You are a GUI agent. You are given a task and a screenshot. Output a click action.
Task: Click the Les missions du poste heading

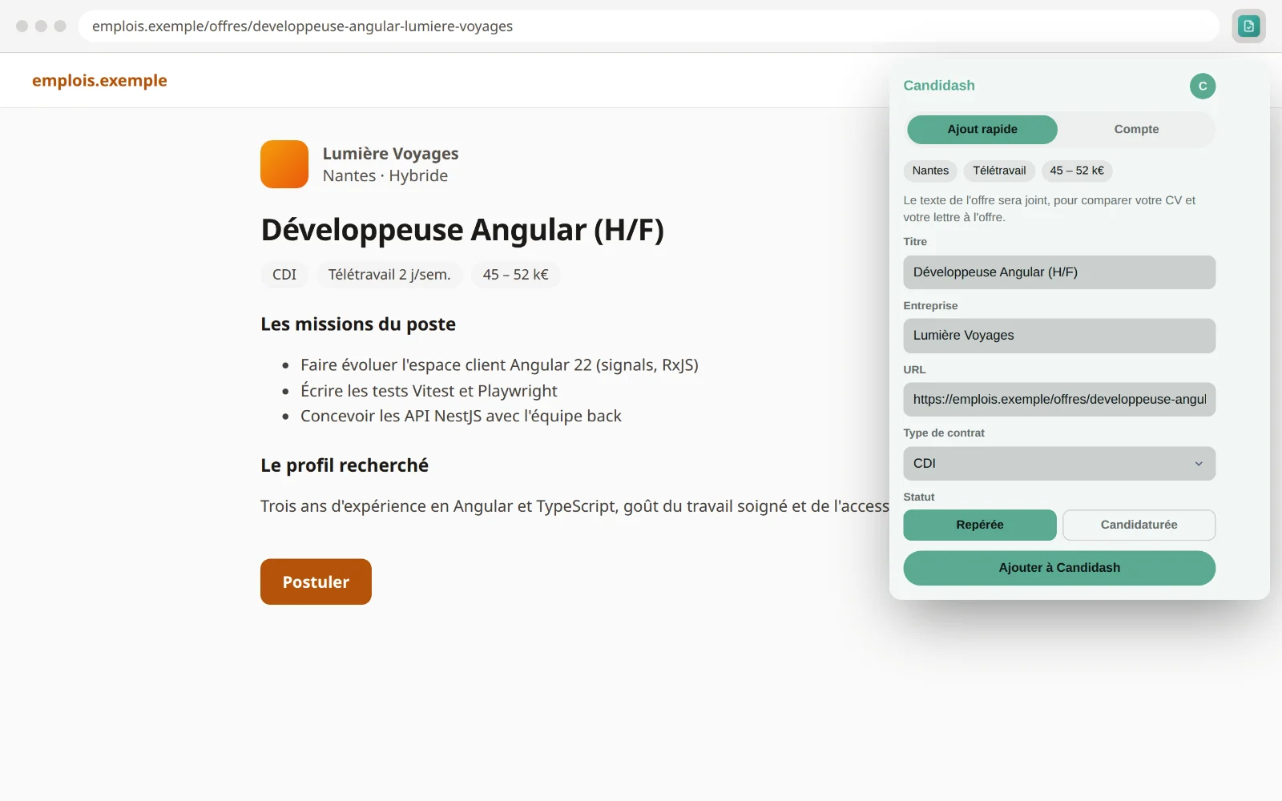[358, 324]
